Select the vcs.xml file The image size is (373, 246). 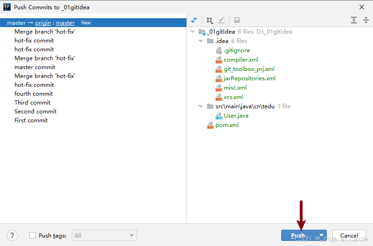(233, 97)
